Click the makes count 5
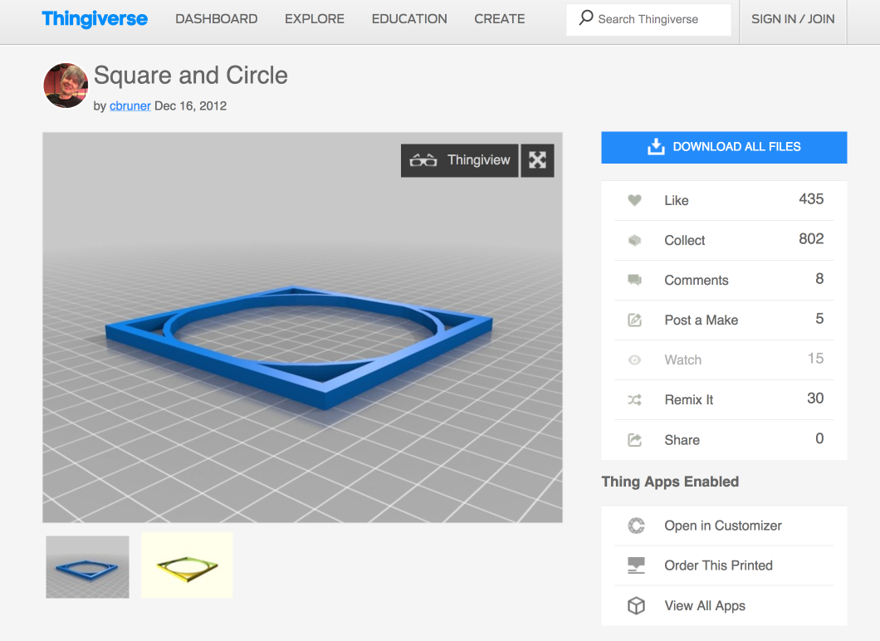The height and width of the screenshot is (641, 880). pyautogui.click(x=819, y=318)
